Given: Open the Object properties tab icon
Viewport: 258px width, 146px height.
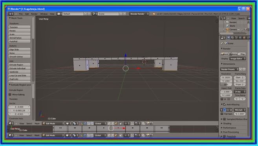Looking at the screenshot, I should [x=244, y=38].
